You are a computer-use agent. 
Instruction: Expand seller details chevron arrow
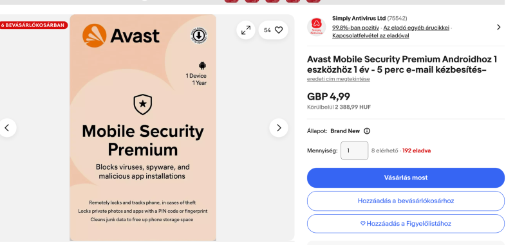tap(498, 27)
